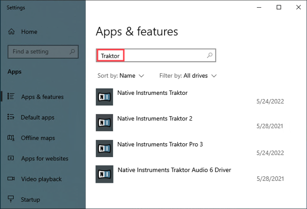This screenshot has height=209, width=307.
Task: Click the Find a setting search box
Action: [x=43, y=52]
